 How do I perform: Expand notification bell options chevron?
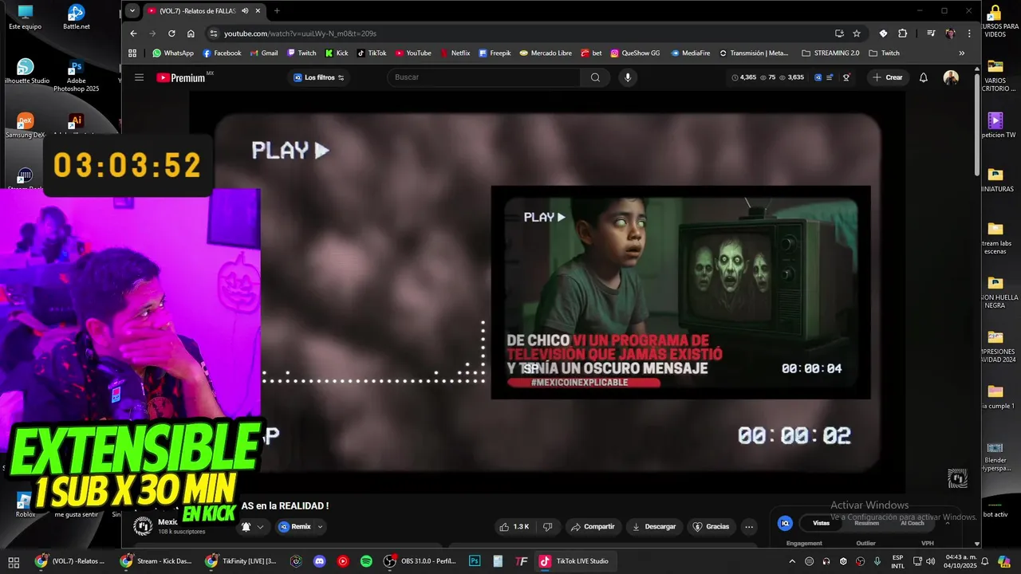click(x=260, y=527)
